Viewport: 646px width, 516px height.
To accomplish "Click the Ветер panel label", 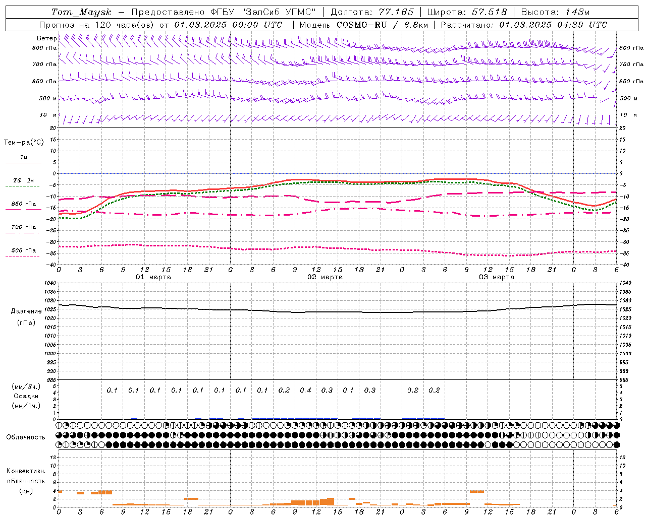I will (46, 38).
